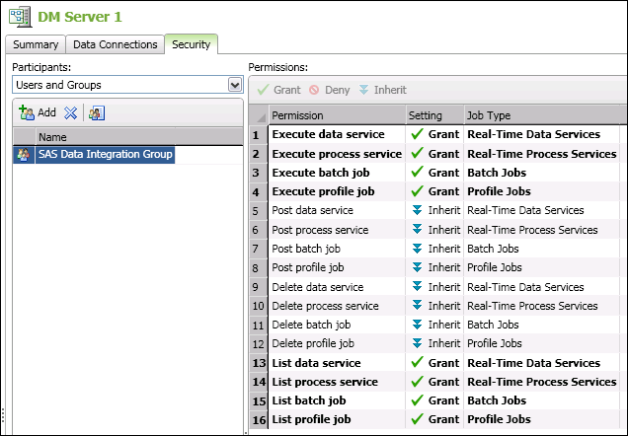
Task: Open the Data Connections tab
Action: [x=115, y=44]
